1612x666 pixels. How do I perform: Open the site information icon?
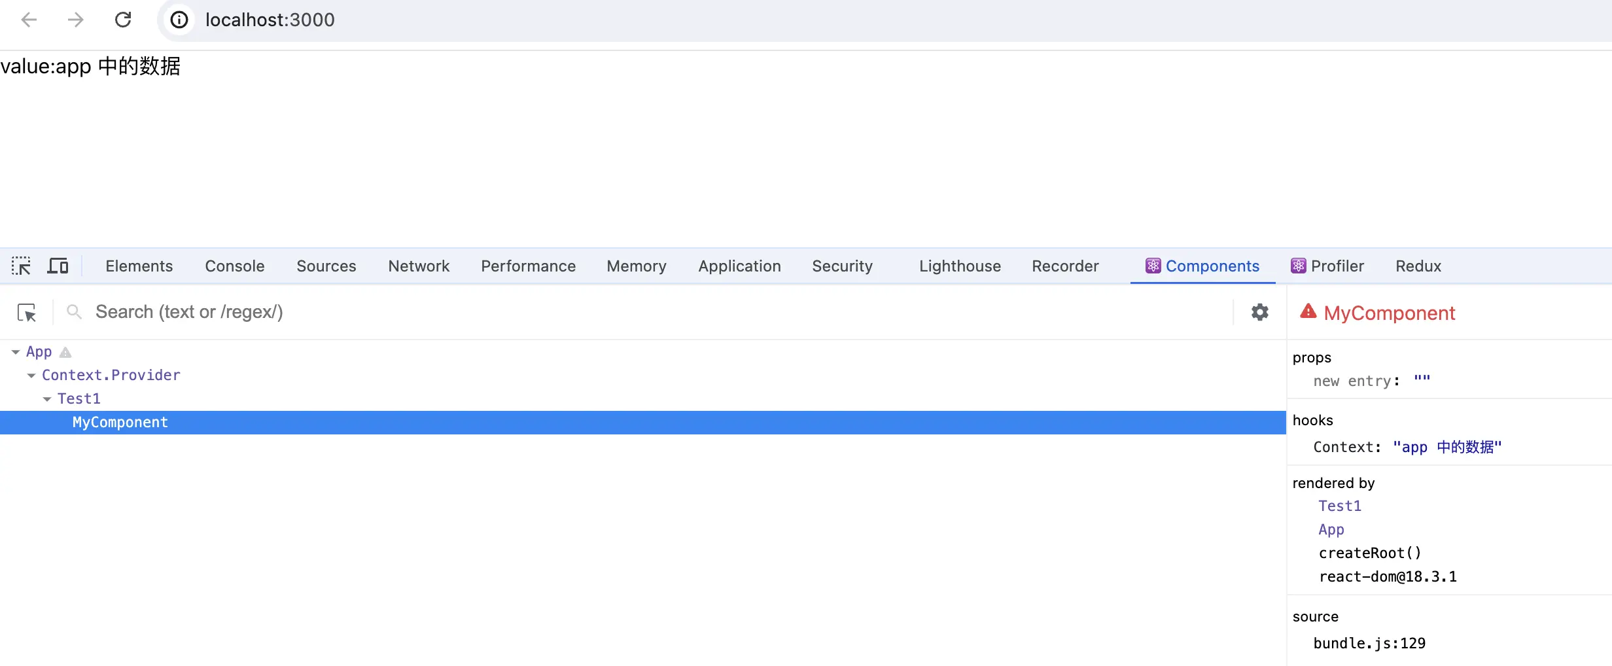point(179,20)
